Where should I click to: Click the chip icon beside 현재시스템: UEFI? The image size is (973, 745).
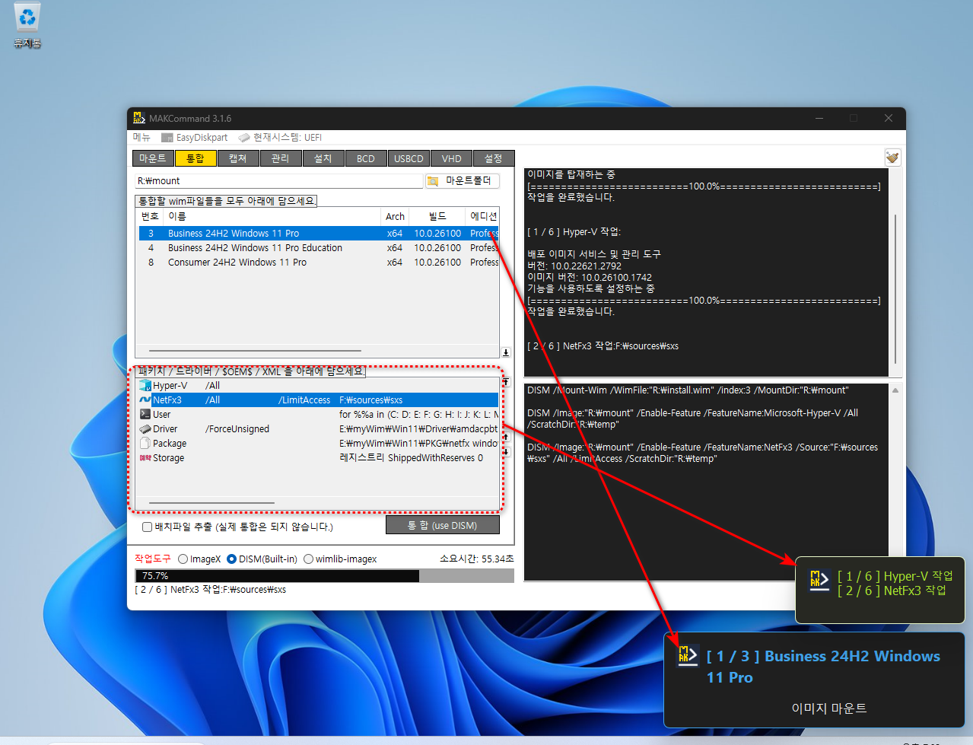244,138
